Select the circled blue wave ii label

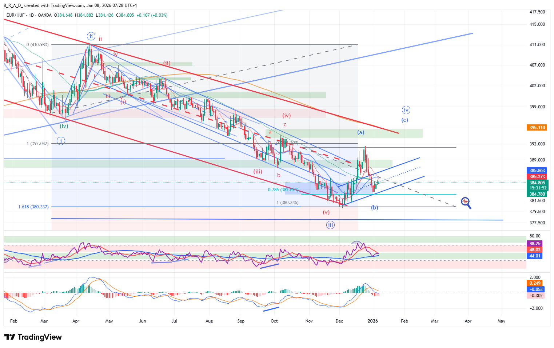(91, 36)
